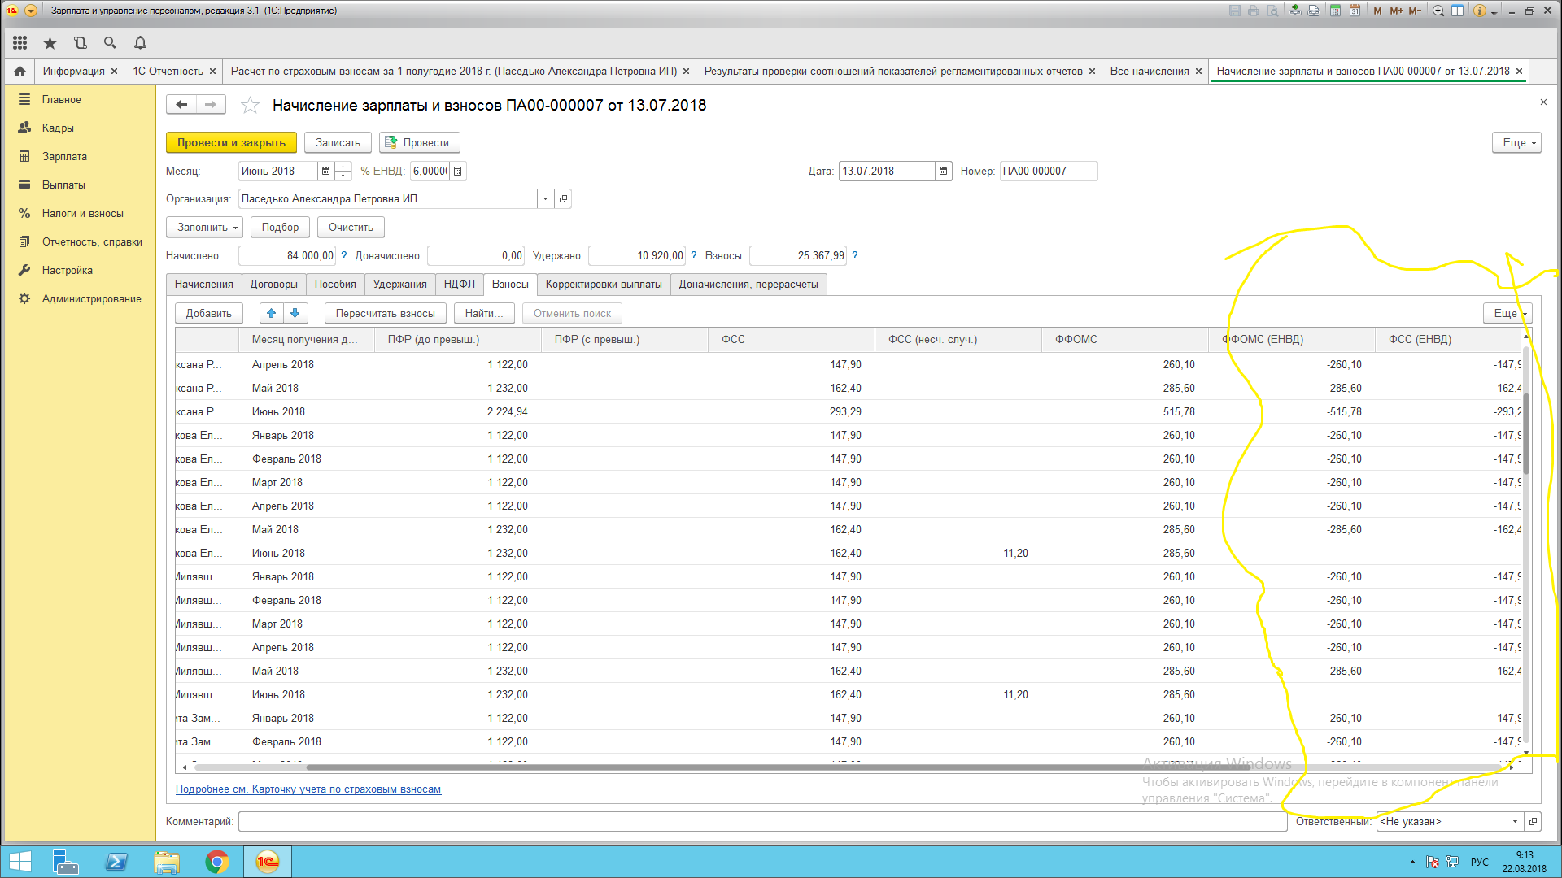Screen dimensions: 1562x878
Task: Open calendar picker for Дата field
Action: tap(943, 172)
